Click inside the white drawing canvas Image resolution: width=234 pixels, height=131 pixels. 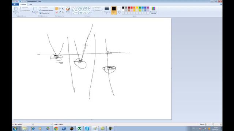[91, 69]
